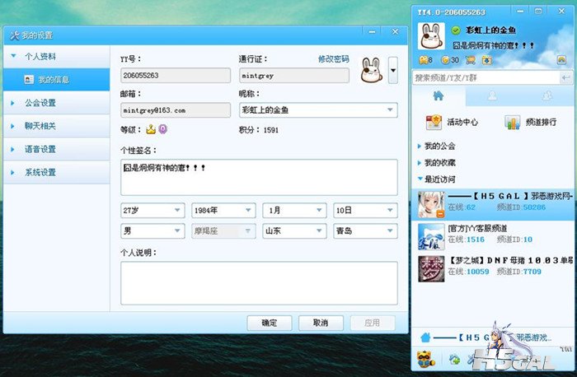Click the 搜索频道/Y友/Y群 search box
This screenshot has width=577, height=377.
(x=486, y=77)
